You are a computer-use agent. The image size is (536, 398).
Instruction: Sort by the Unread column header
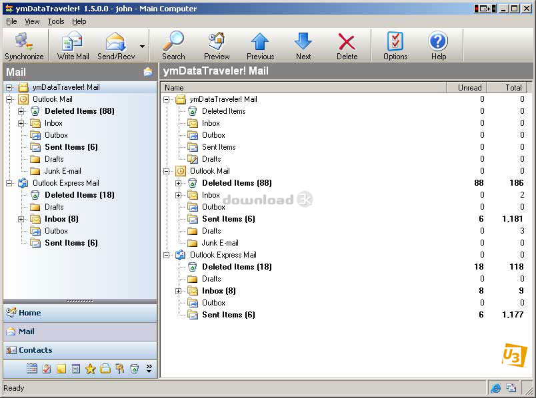click(x=466, y=88)
